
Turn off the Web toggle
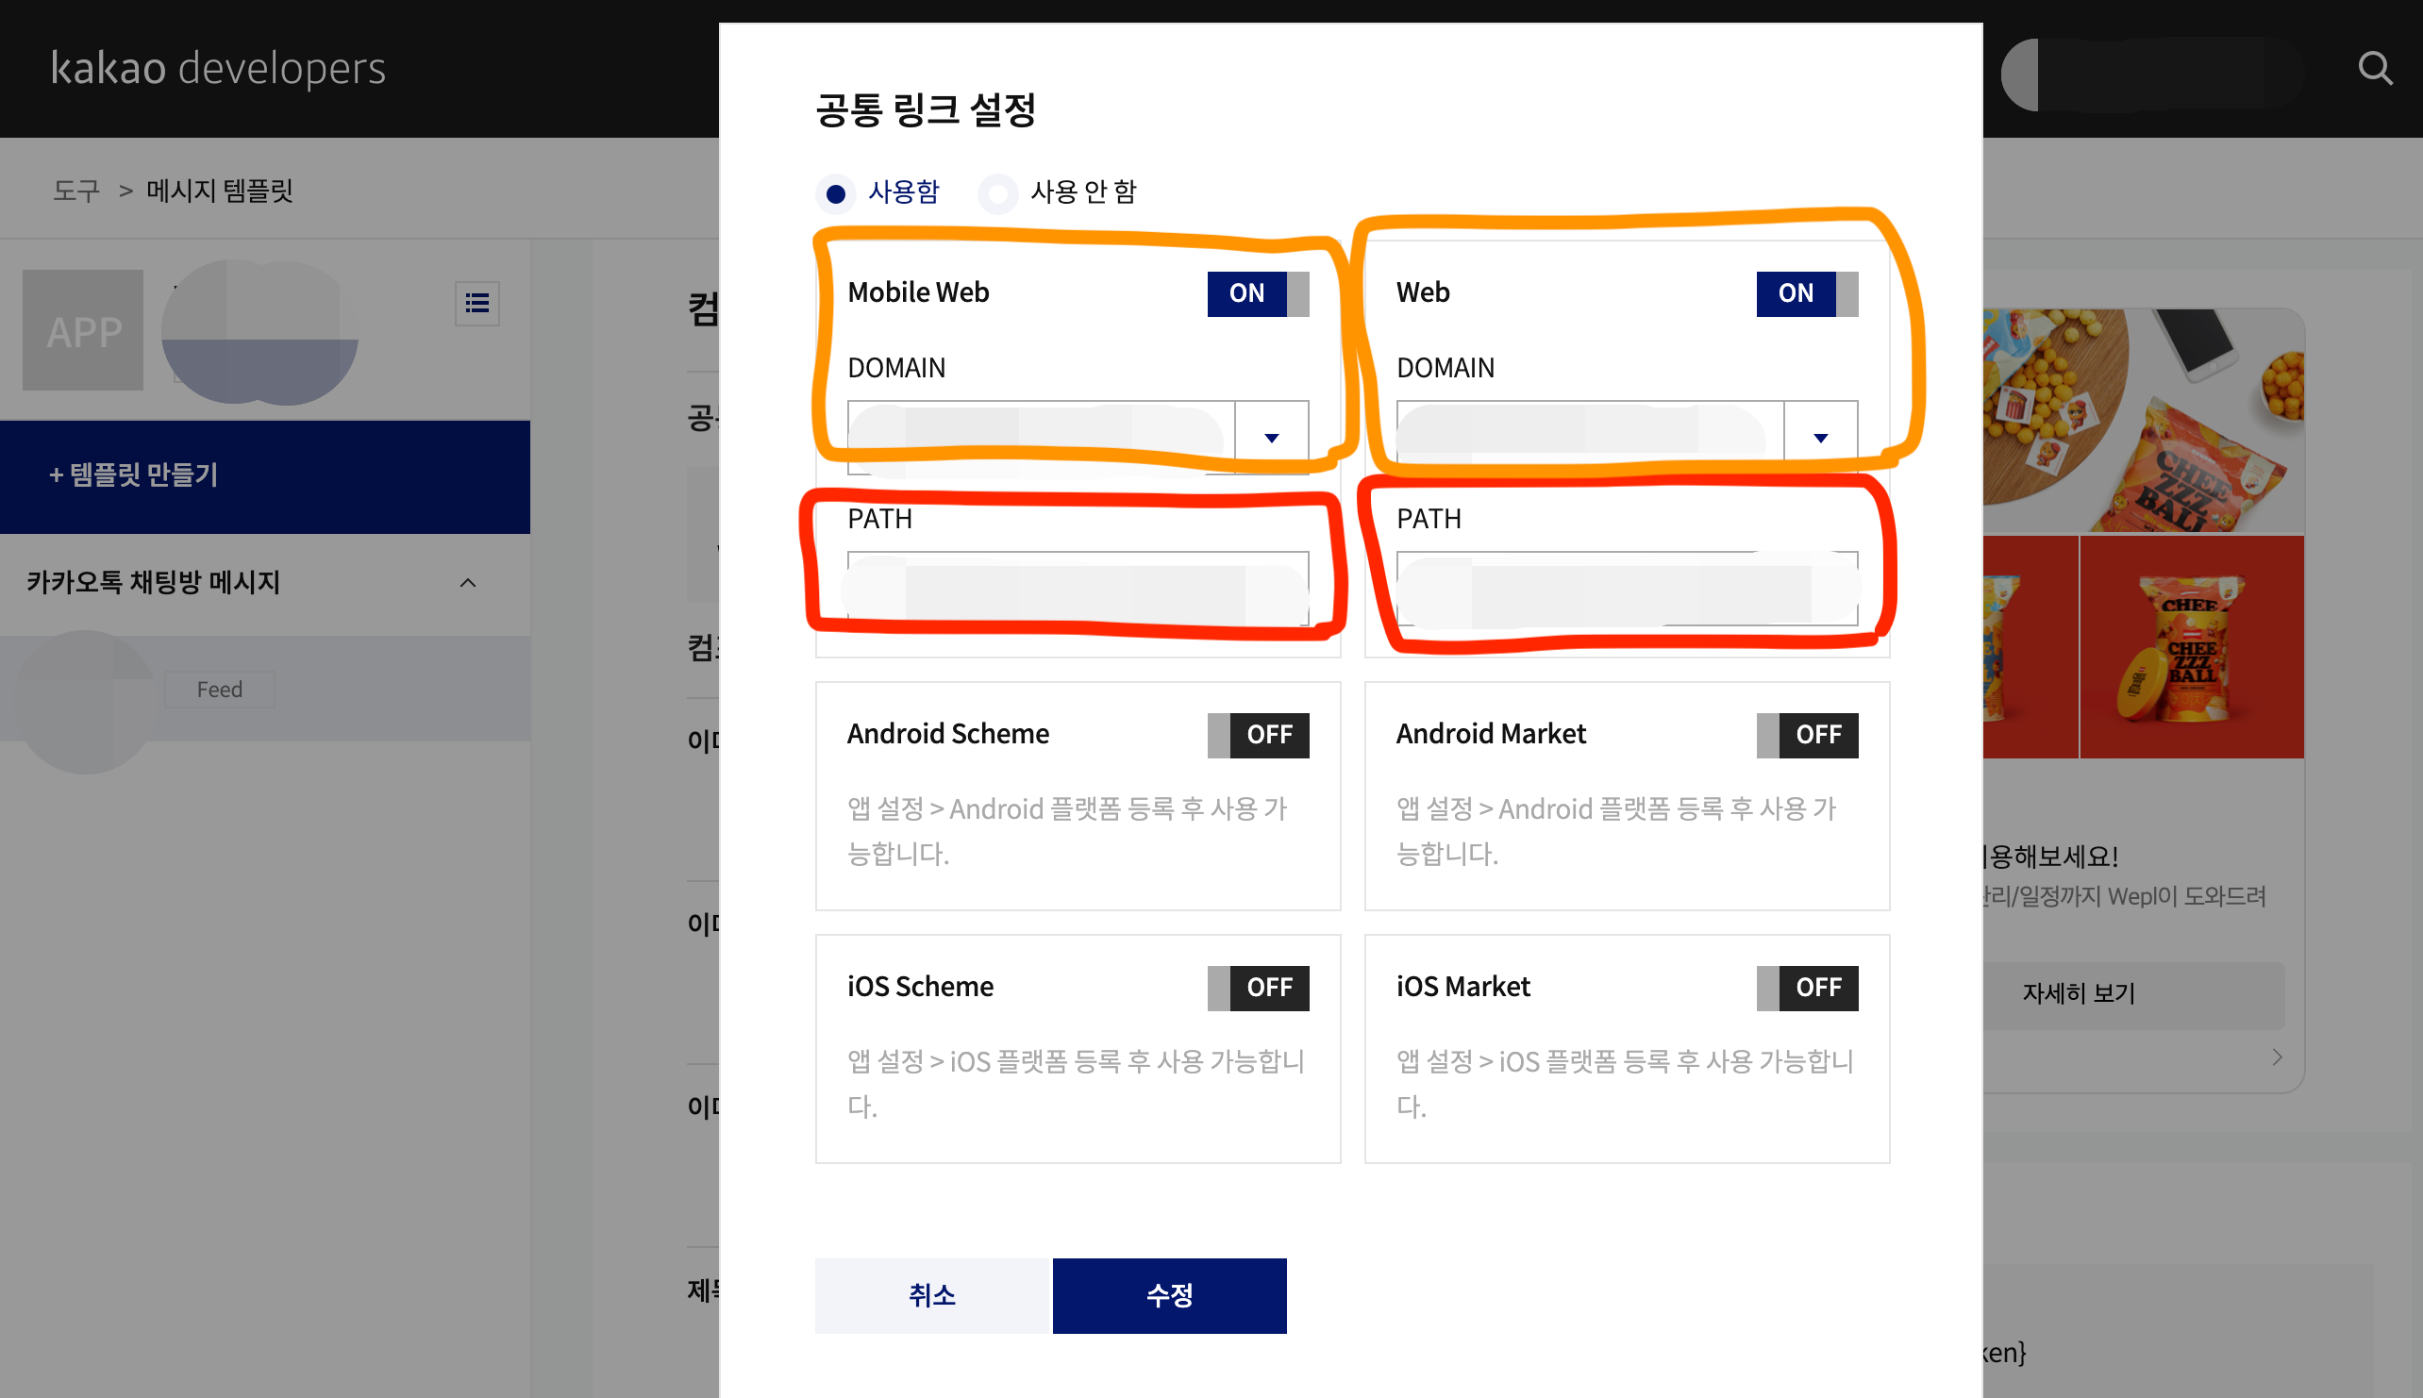[x=1807, y=292]
